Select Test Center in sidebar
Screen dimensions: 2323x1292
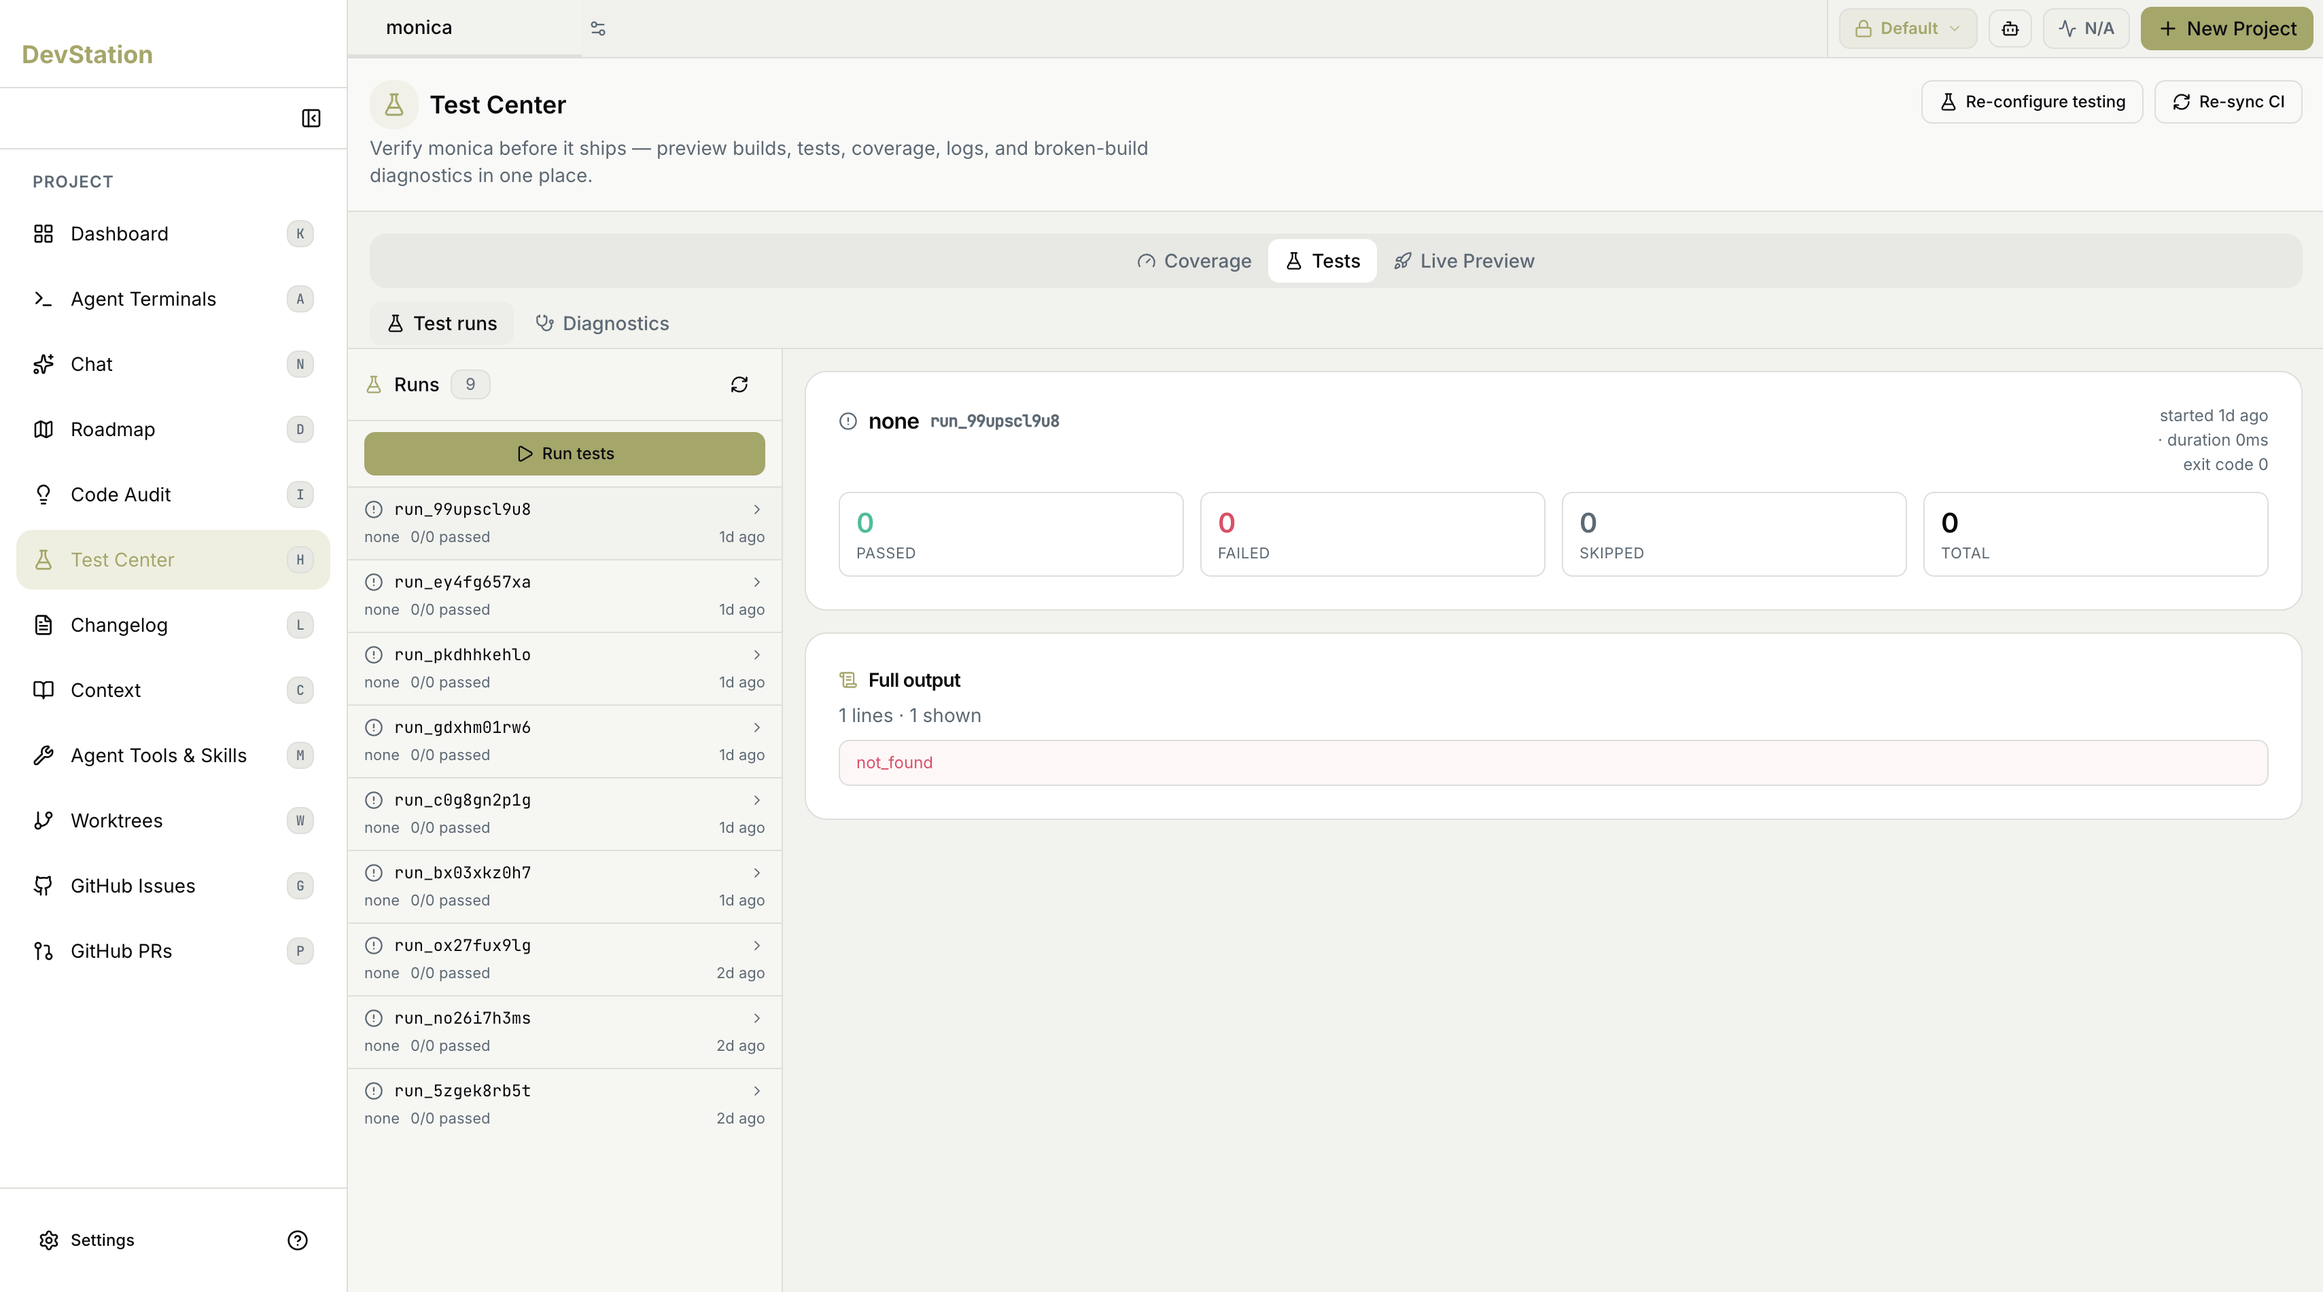click(173, 560)
